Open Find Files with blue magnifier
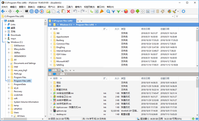The width and height of the screenshot is (199, 121). (108, 11)
